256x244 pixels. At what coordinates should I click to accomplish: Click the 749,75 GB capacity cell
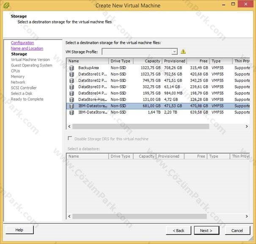click(x=151, y=81)
